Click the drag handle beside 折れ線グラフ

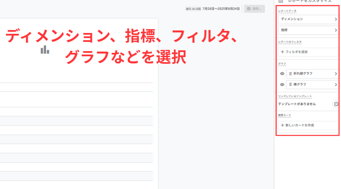pos(291,74)
